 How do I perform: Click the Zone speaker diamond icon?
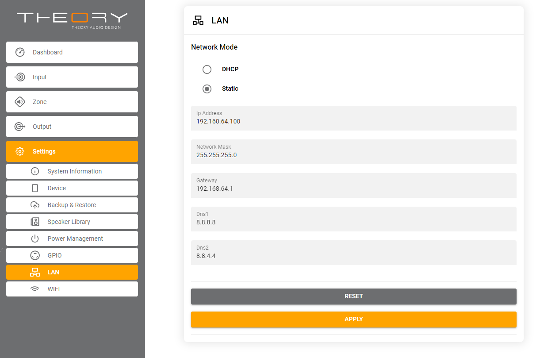[20, 102]
